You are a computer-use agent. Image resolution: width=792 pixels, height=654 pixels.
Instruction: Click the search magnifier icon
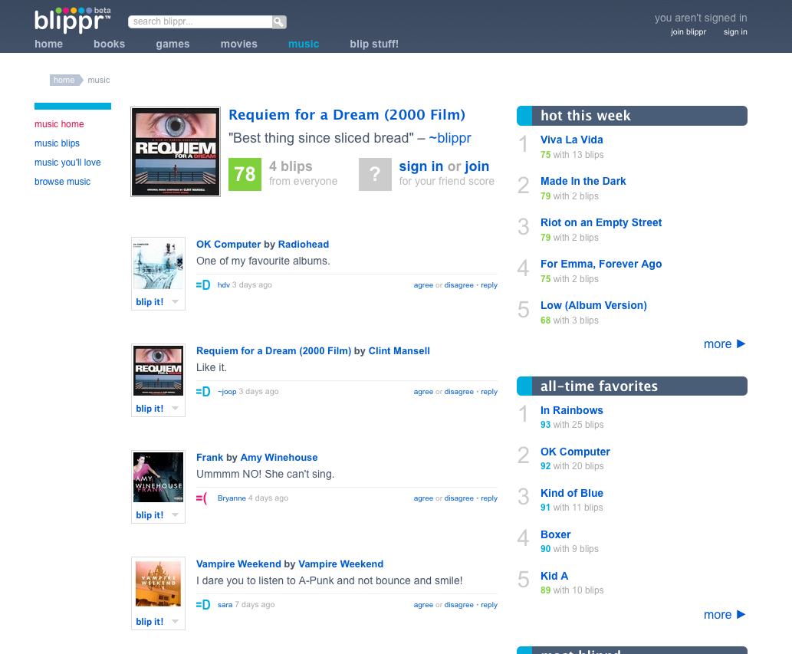click(x=279, y=21)
